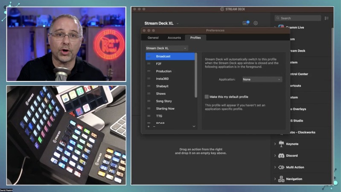This screenshot has height=192, width=341.
Task: Click the Navigation category icon
Action: point(281,179)
